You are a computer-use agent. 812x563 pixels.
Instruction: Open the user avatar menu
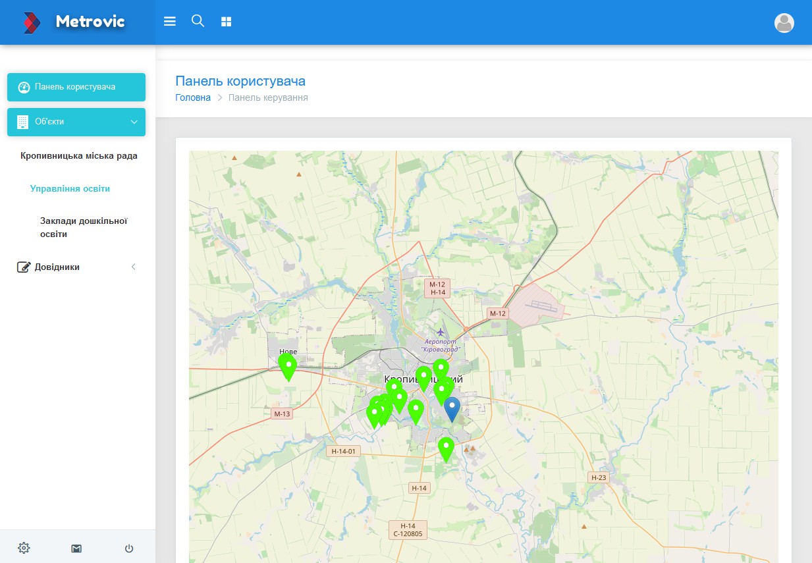pos(784,23)
